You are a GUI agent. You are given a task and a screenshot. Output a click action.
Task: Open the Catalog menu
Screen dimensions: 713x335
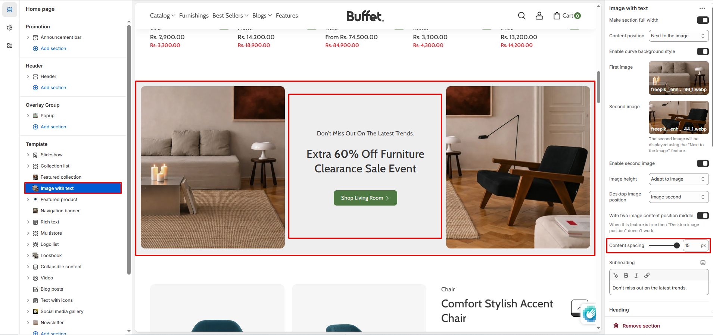162,16
